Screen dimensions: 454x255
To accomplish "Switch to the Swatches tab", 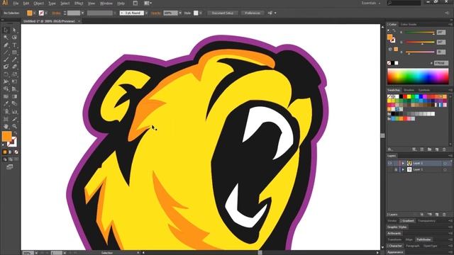I will point(394,90).
